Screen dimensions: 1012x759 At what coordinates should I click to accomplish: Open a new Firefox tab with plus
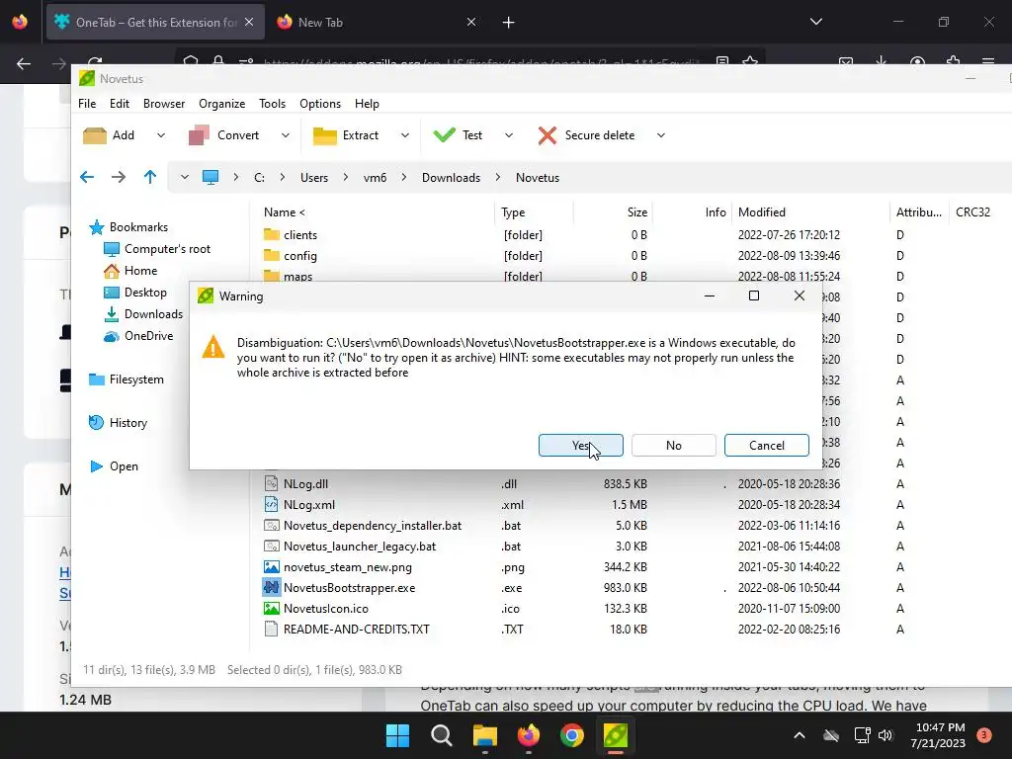click(x=509, y=23)
